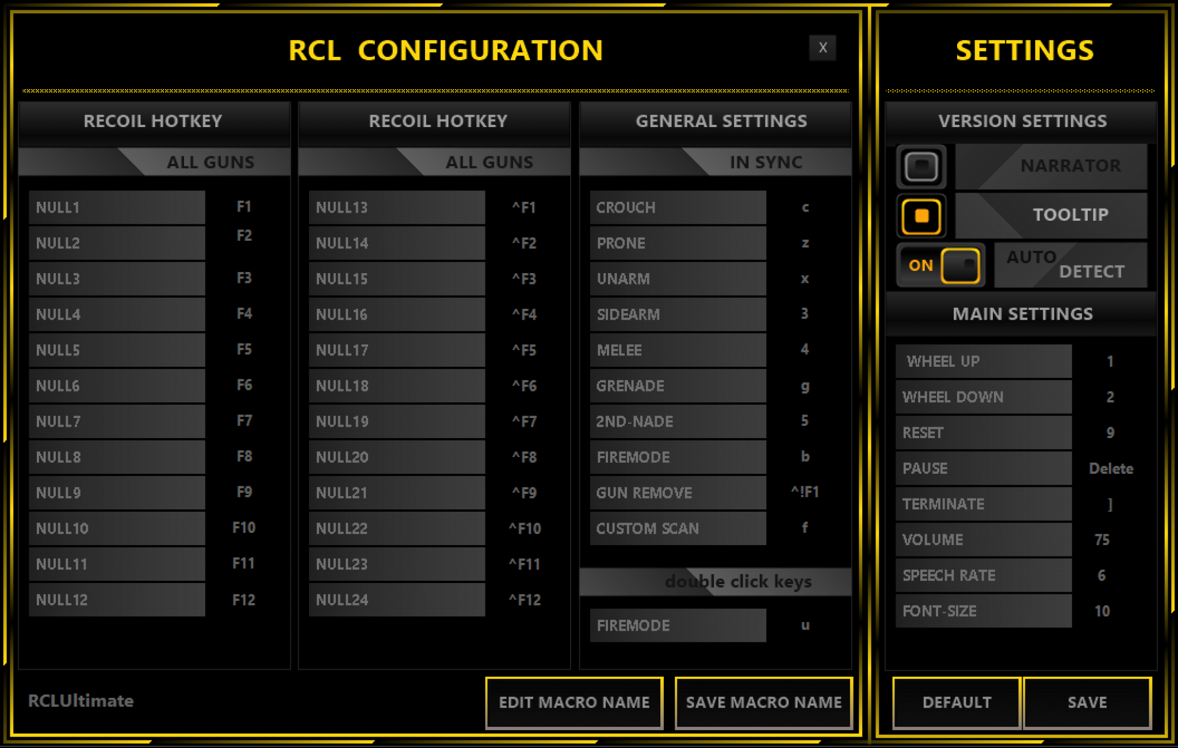Image resolution: width=1178 pixels, height=748 pixels.
Task: Turn off AUTO DETECT
Action: coord(959,265)
